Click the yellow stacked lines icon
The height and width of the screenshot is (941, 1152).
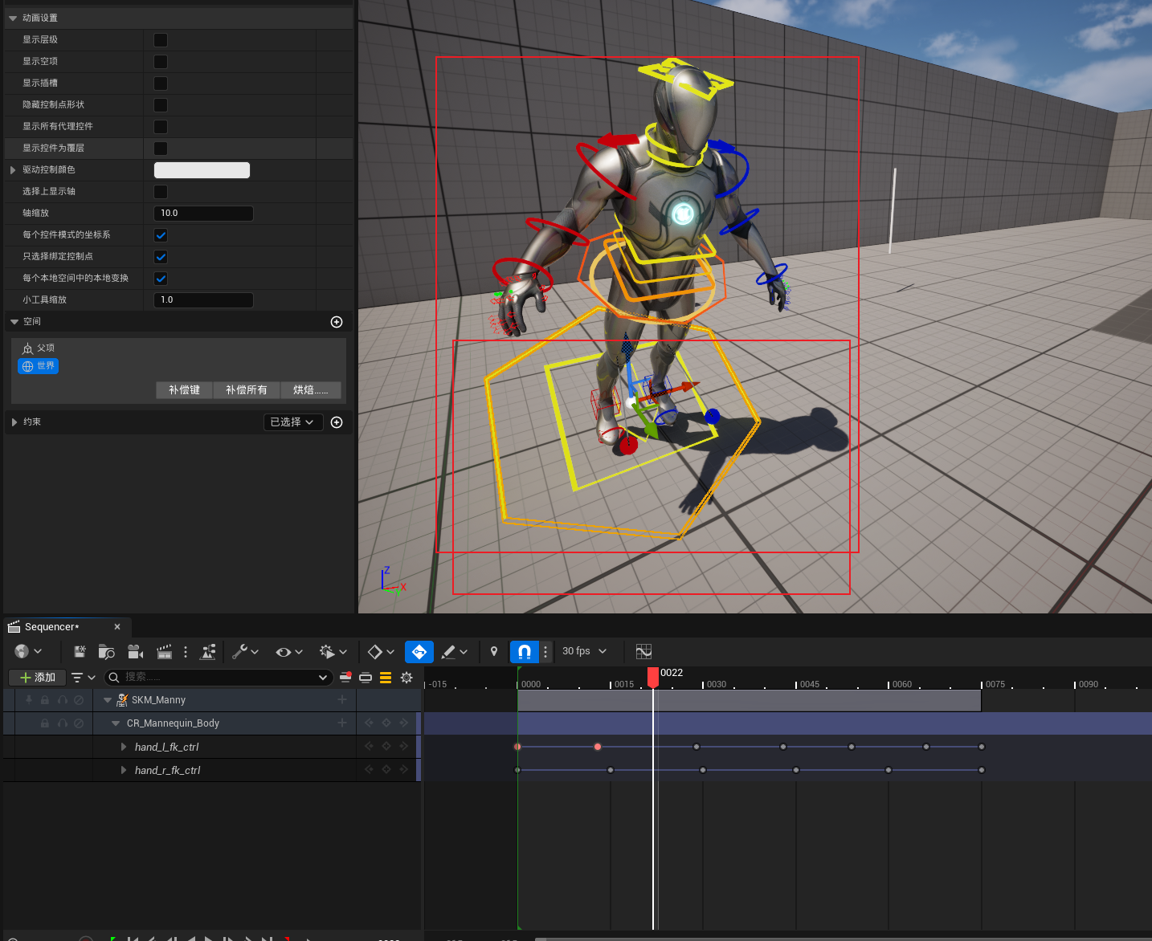(386, 678)
